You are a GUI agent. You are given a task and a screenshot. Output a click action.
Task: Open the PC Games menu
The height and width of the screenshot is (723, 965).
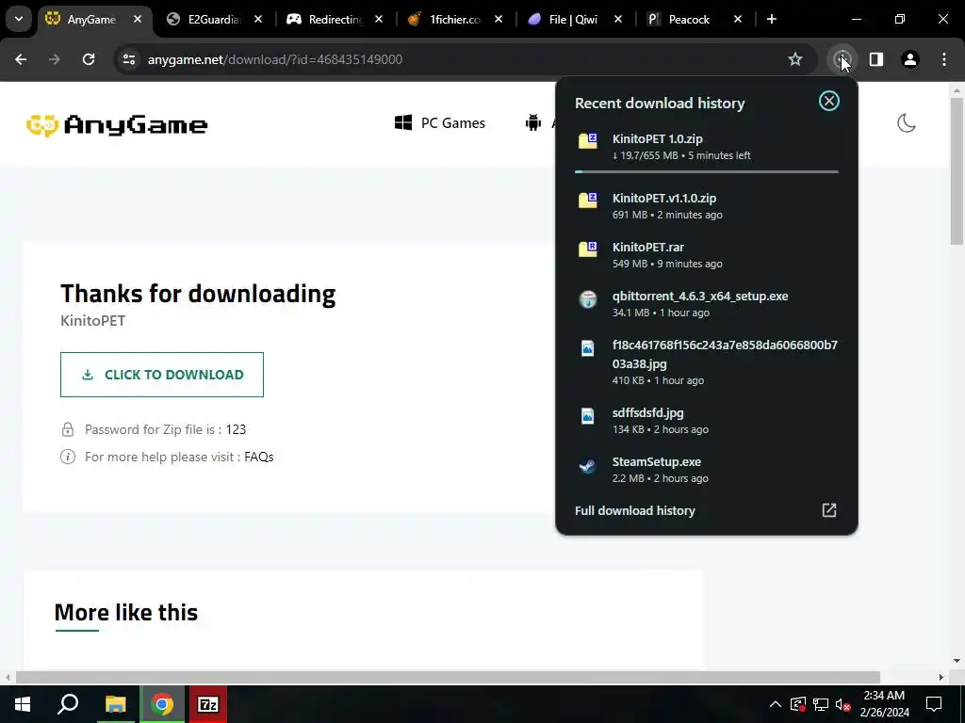tap(440, 123)
